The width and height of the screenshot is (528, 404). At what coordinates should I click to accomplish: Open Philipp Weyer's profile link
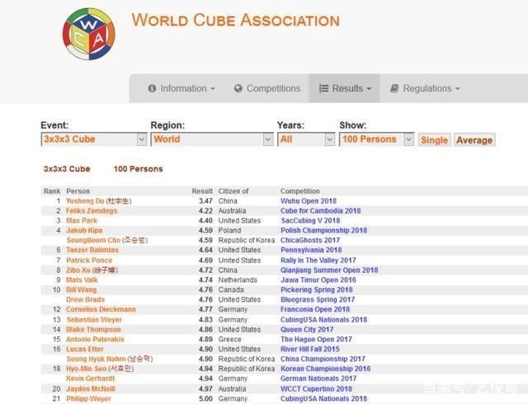[88, 398]
